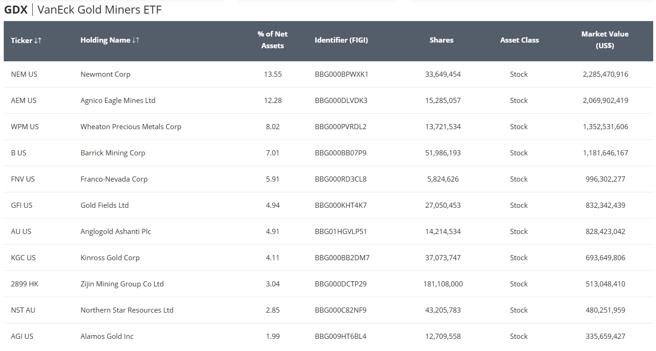Click the '% of Net Assets' column header

[273, 40]
